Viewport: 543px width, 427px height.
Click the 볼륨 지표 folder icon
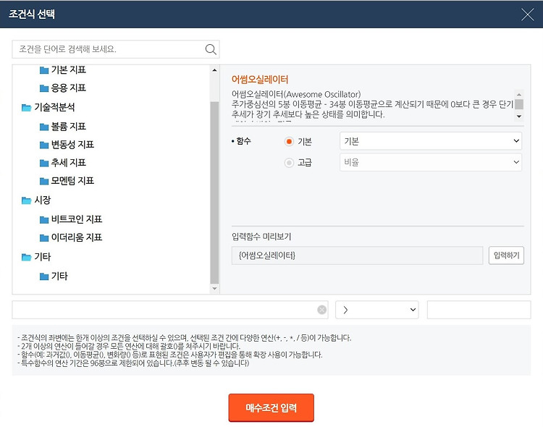[44, 127]
